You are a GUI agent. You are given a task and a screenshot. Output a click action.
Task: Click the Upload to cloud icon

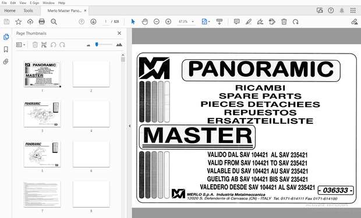pos(30,22)
